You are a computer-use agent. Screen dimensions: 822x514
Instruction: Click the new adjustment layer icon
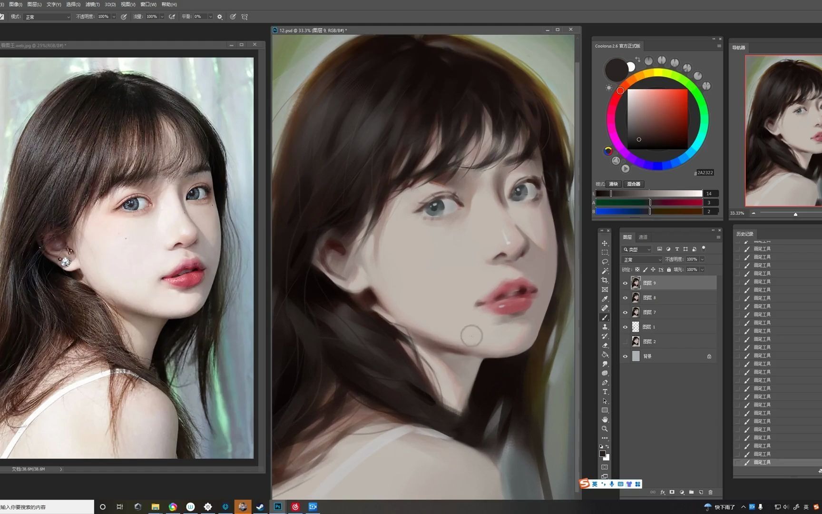682,492
